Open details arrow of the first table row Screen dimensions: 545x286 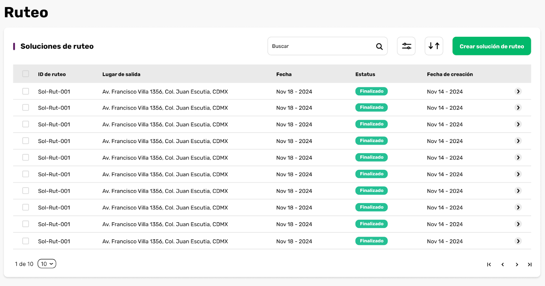(518, 91)
